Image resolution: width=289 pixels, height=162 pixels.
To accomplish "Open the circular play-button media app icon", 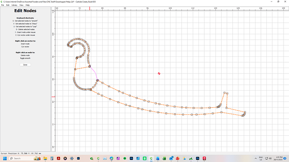I will 65,158.
